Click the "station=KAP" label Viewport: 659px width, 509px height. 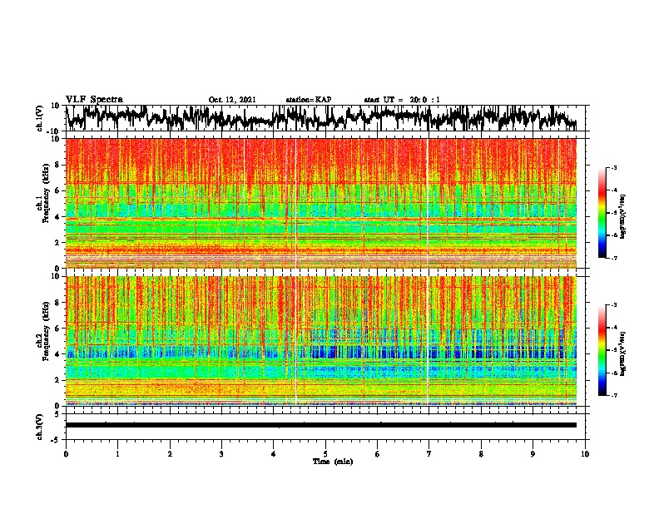pyautogui.click(x=309, y=100)
